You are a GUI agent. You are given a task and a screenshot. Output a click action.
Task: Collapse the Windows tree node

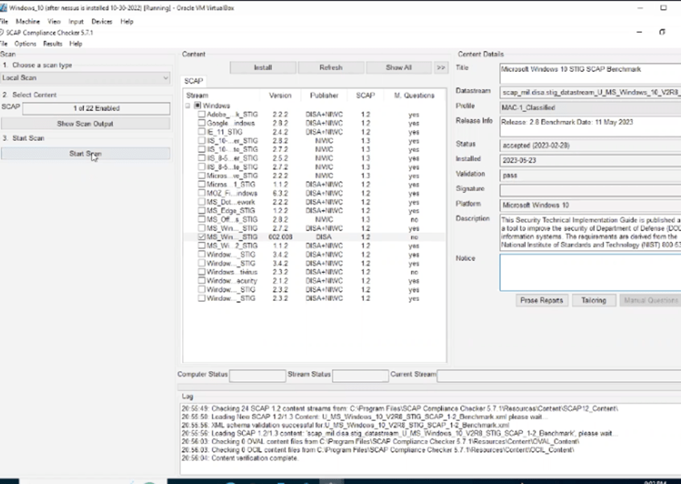[188, 105]
